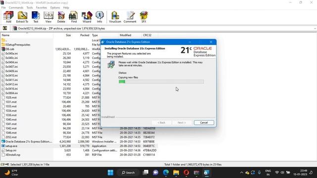This screenshot has width=317, height=178.
Task: Click the View toolbar icon
Action: pyautogui.click(x=49, y=17)
